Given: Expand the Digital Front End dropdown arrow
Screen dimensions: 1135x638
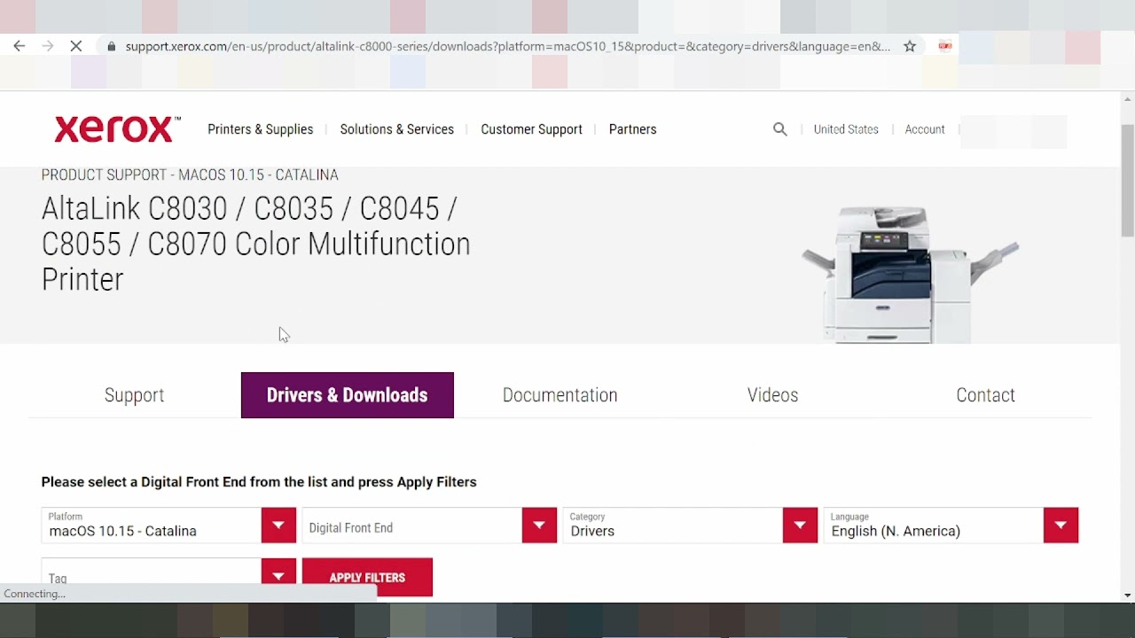Looking at the screenshot, I should [539, 525].
